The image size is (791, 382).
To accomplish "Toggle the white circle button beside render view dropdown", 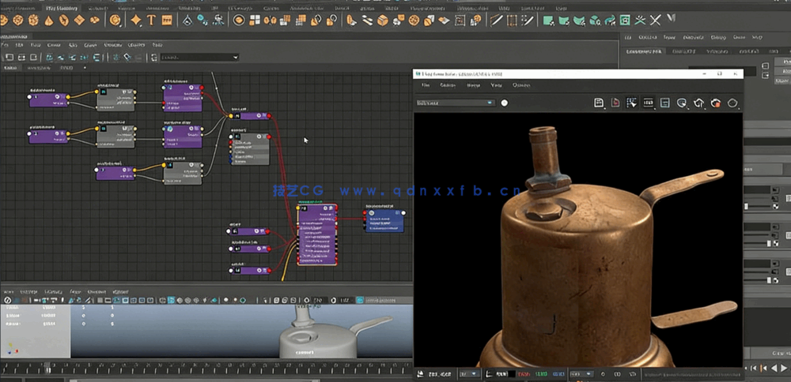I will click(504, 103).
